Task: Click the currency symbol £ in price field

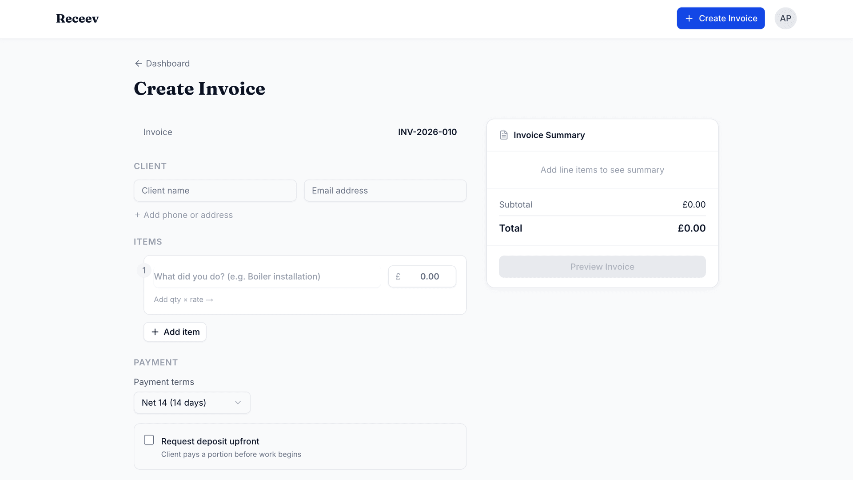Action: [x=398, y=276]
